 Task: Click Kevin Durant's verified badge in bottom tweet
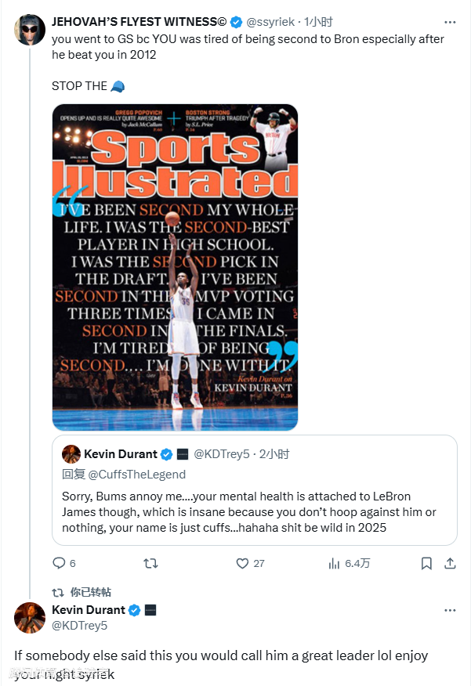tap(135, 610)
